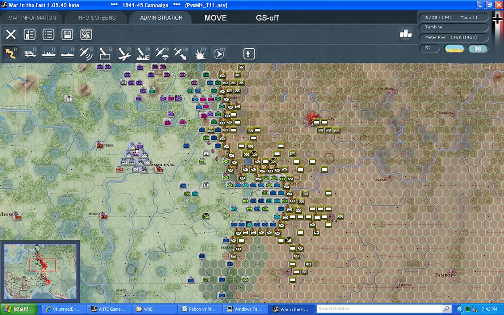
Task: Click the mini-map overview thumbnail
Action: tap(40, 271)
